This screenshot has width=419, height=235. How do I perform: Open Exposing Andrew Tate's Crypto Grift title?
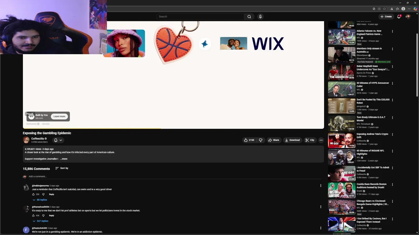373,136
